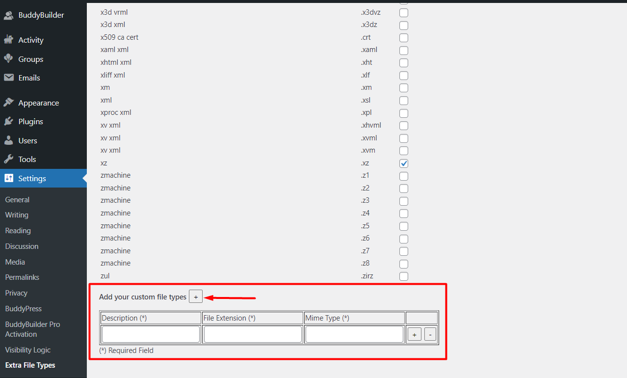Uncheck the .xz file type checkbox
627x378 pixels.
point(403,163)
